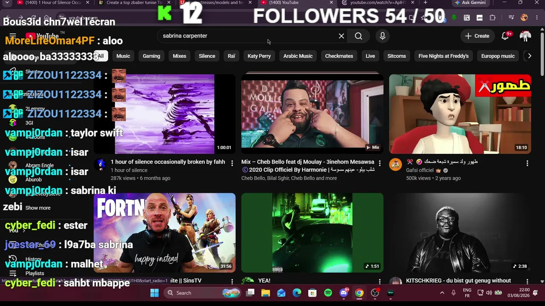Start voice search with the microphone
The height and width of the screenshot is (306, 545).
point(382,36)
